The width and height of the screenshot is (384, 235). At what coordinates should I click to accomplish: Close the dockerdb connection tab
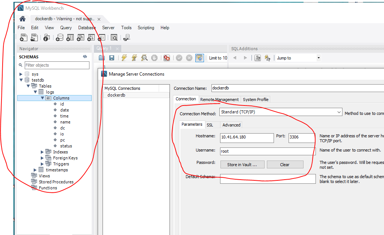tap(99, 19)
